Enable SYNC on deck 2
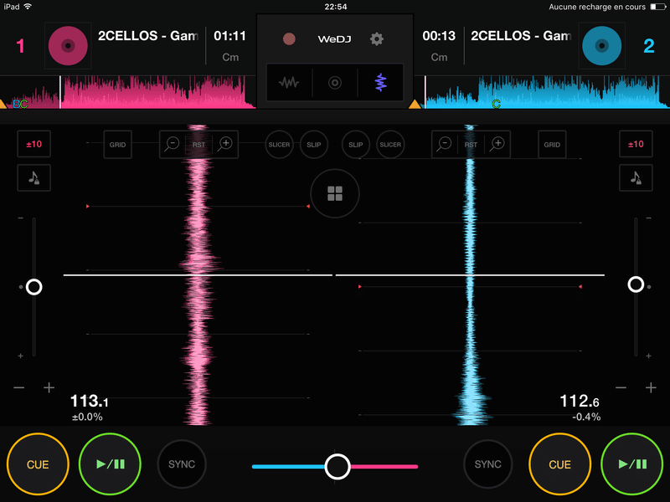Viewport: 670px width, 502px height. click(x=488, y=464)
